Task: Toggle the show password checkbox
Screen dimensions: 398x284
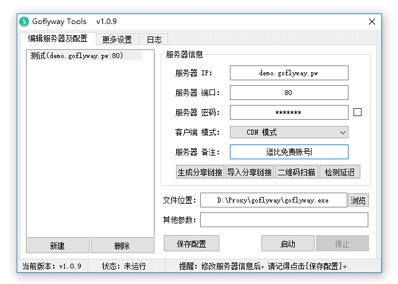Action: (x=357, y=112)
